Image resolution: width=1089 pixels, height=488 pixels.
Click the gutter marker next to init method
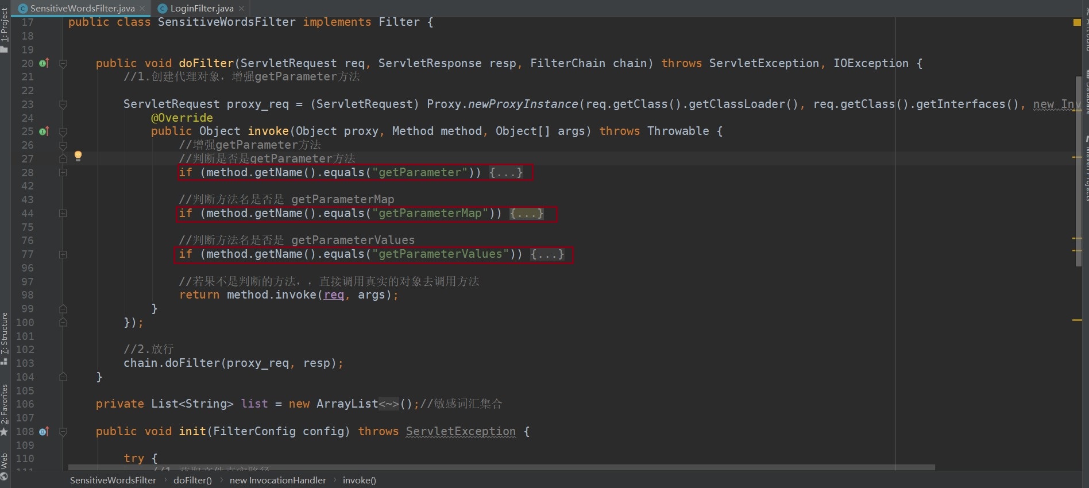[44, 431]
